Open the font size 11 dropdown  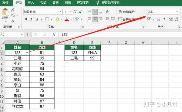click(70, 12)
